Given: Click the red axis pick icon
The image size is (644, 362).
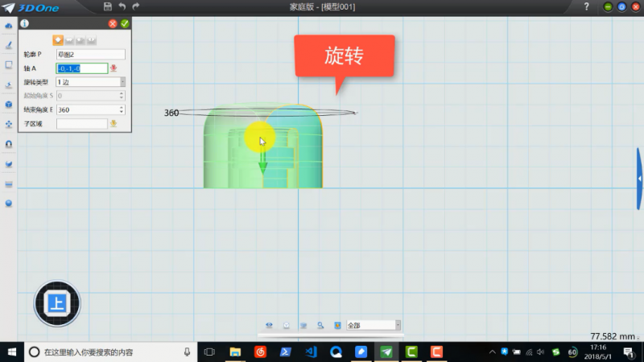Looking at the screenshot, I should tap(114, 68).
